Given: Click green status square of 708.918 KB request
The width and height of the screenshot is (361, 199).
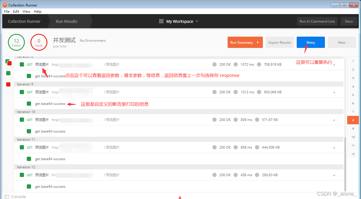Looking at the screenshot, I should 22,65.
